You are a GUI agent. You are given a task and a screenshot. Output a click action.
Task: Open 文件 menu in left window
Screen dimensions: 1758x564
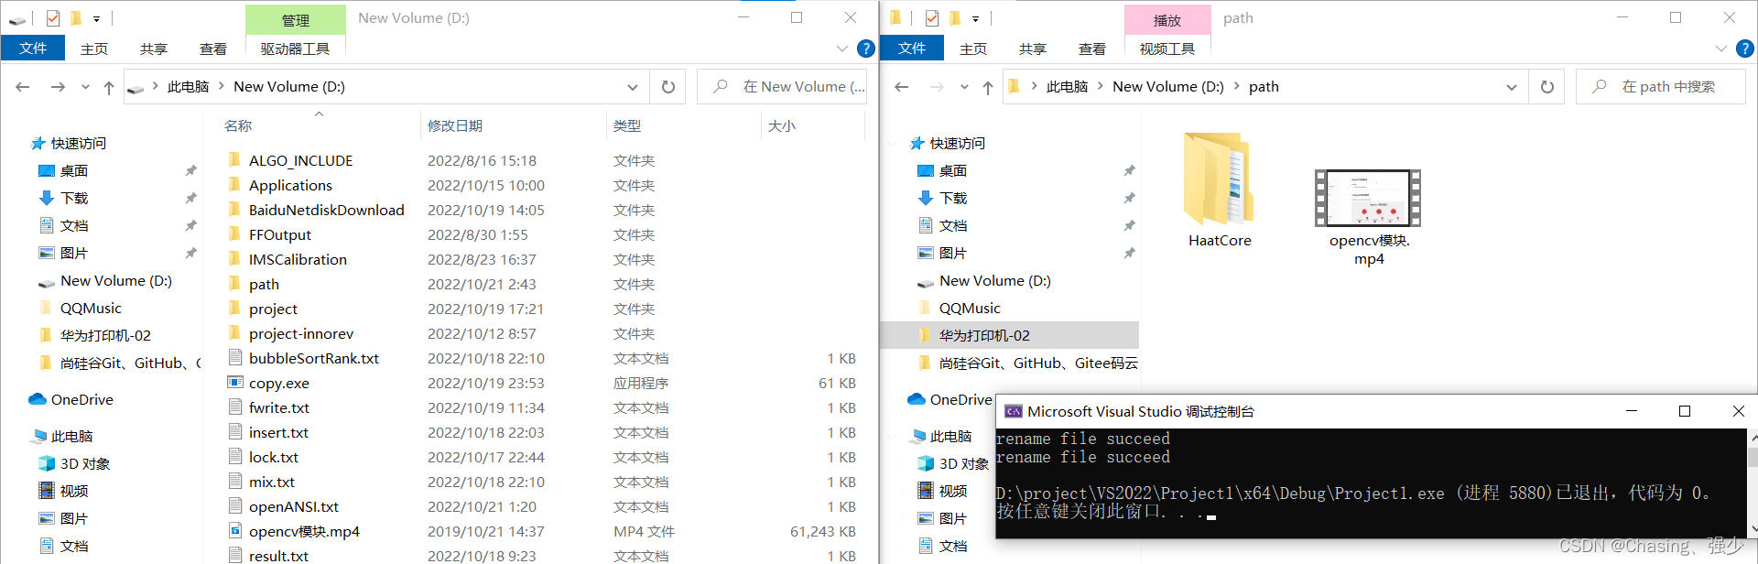(x=33, y=49)
